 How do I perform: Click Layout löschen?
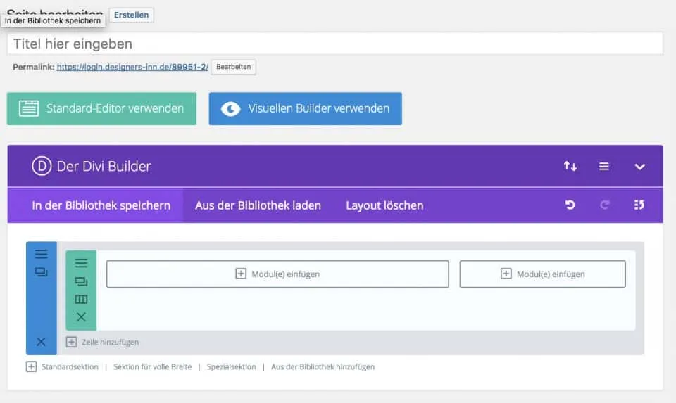pos(384,205)
